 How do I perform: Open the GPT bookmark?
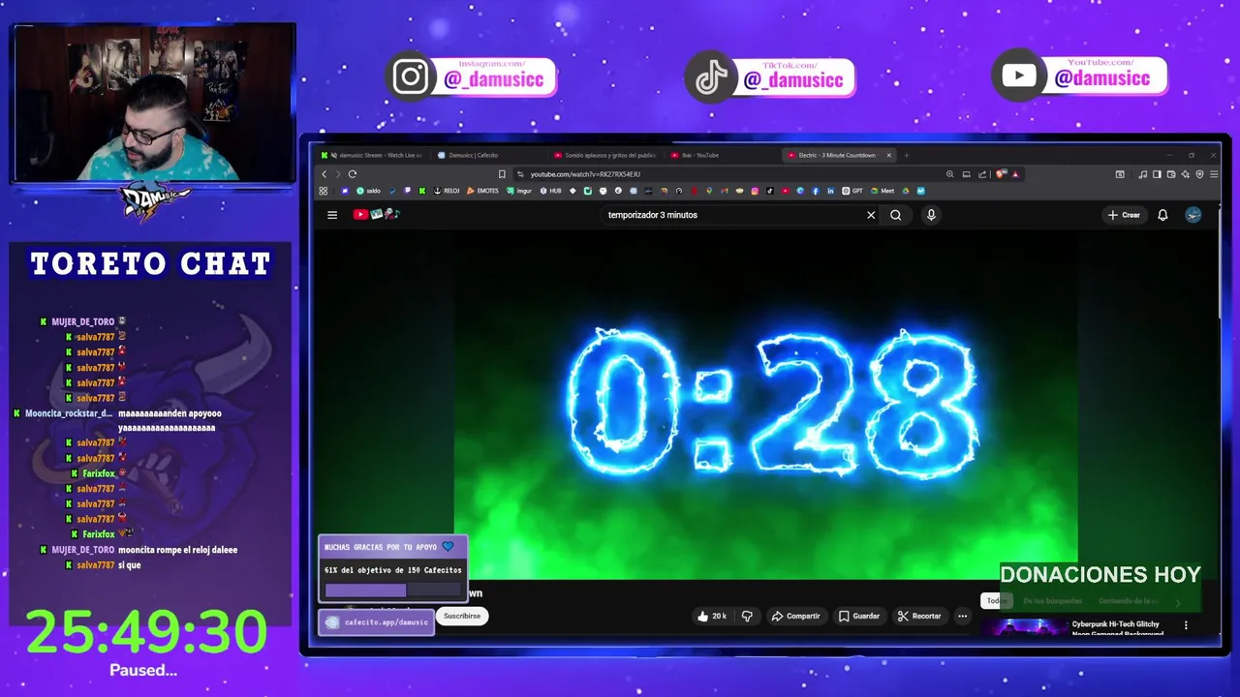point(853,191)
